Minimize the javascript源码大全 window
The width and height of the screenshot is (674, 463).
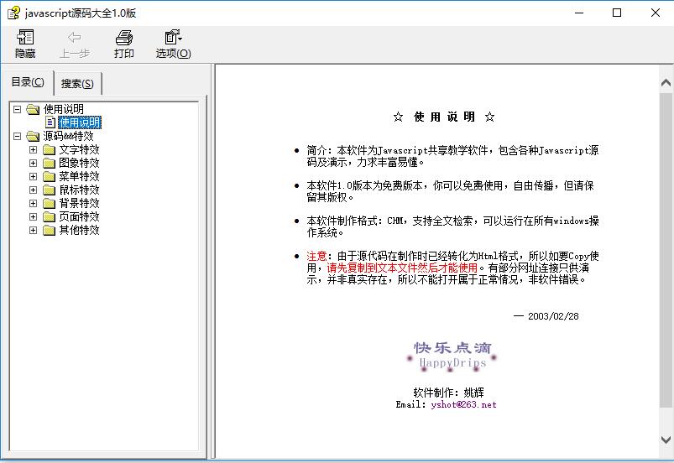click(x=579, y=13)
